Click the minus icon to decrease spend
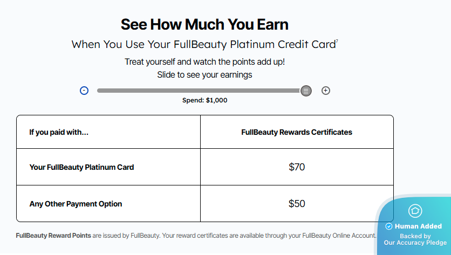This screenshot has height=255, width=451. pyautogui.click(x=84, y=91)
